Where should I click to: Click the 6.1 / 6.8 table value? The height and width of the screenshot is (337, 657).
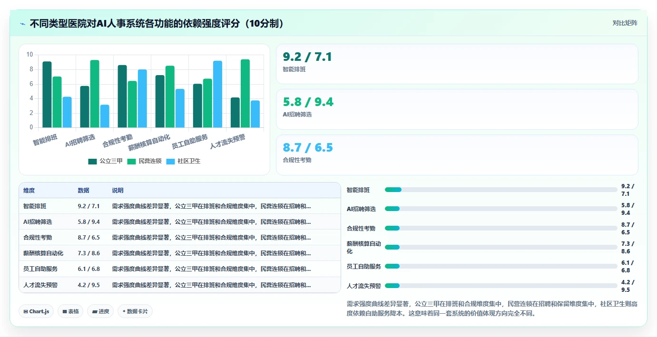pyautogui.click(x=88, y=269)
